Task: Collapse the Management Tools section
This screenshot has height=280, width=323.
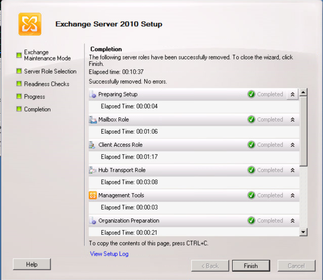Action: pos(292,195)
